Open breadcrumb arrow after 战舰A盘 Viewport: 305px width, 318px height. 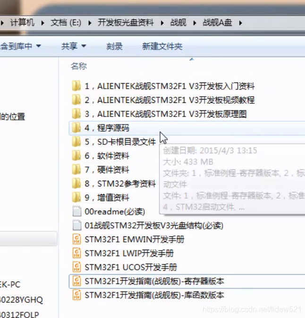240,23
